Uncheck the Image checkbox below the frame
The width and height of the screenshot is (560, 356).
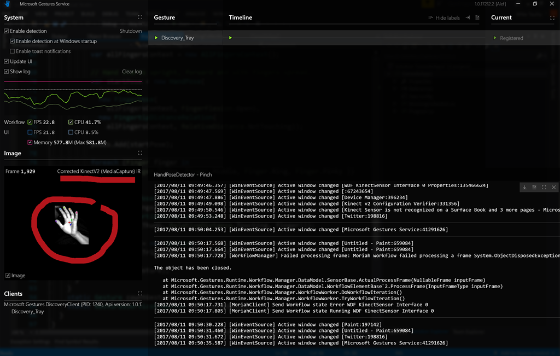[x=8, y=276]
